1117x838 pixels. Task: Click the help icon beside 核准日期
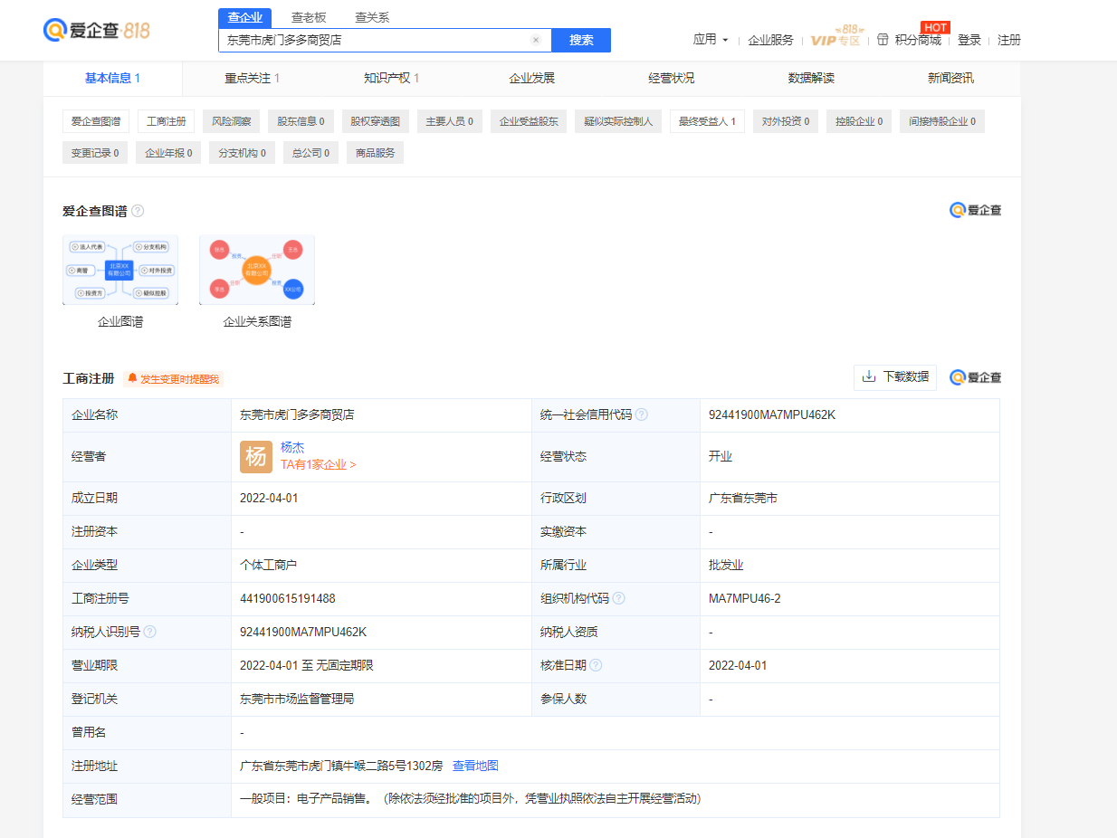(598, 665)
